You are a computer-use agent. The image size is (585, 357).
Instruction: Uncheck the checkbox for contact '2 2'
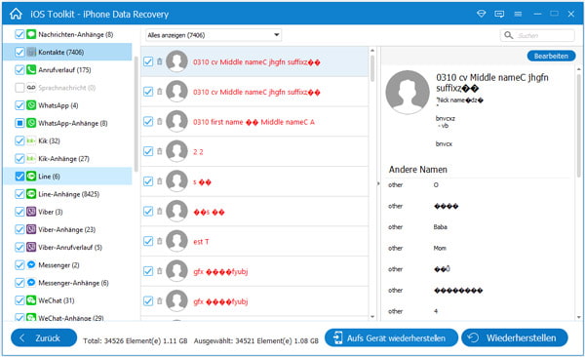(148, 151)
